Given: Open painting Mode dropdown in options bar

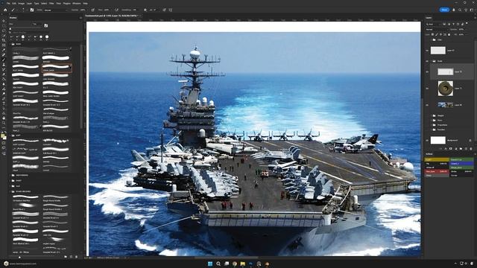Looking at the screenshot, I should pos(56,10).
